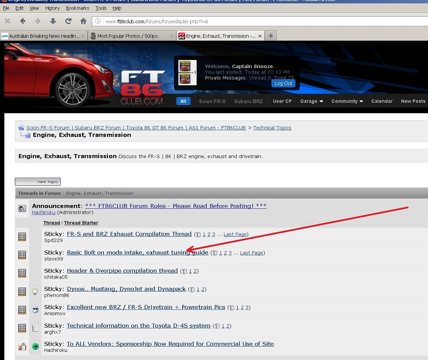Expand the Garage dropdown menu

pos(311,101)
